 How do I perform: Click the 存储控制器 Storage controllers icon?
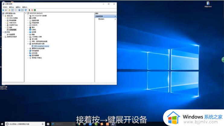30,23
